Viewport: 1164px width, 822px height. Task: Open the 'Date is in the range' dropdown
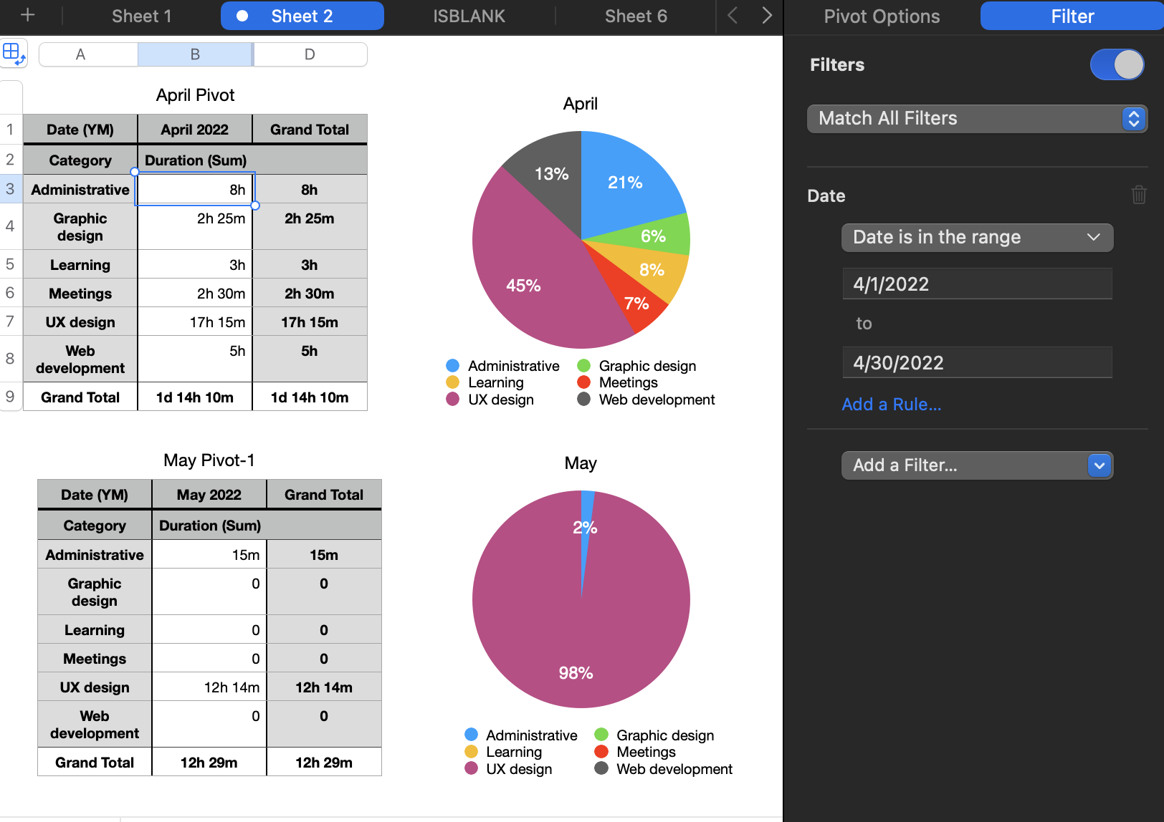tap(977, 237)
